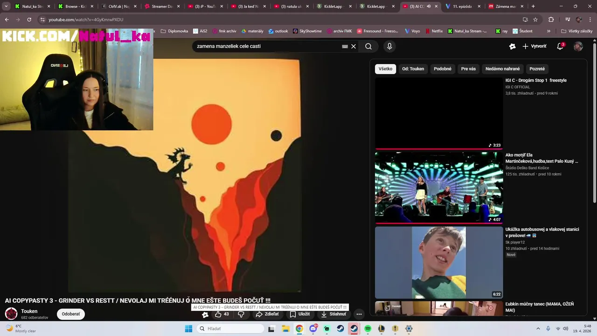Viewport: 597px width, 336px height.
Task: Open the Settings gear on the taskbar
Action: pos(409,329)
